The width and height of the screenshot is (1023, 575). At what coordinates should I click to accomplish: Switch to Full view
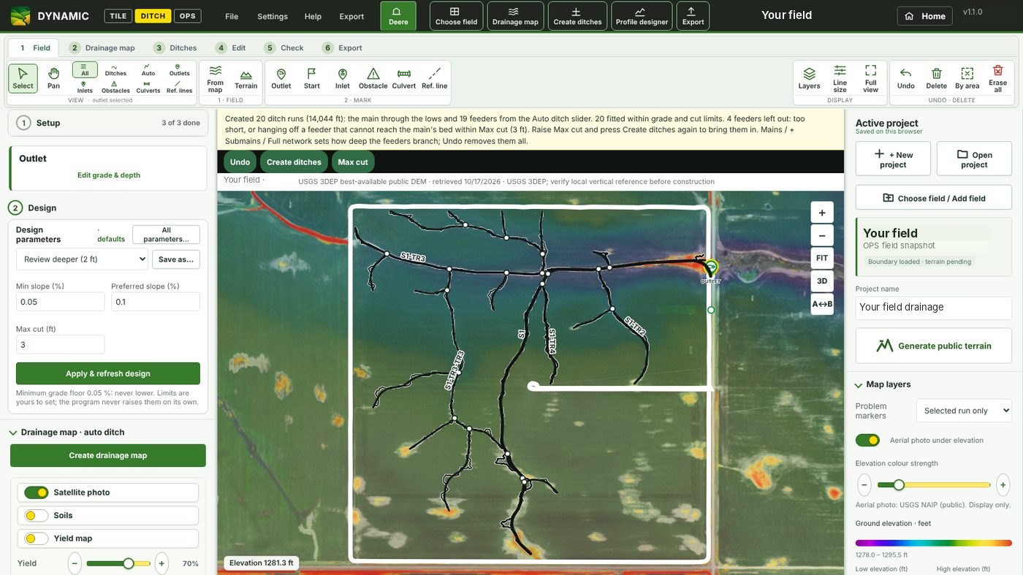(x=871, y=78)
